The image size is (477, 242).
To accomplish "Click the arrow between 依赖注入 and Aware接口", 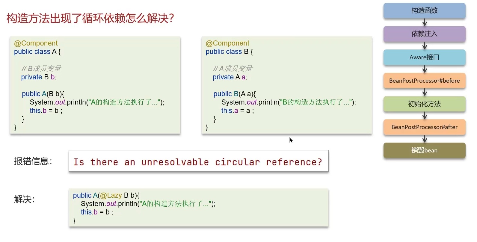I will point(425,46).
